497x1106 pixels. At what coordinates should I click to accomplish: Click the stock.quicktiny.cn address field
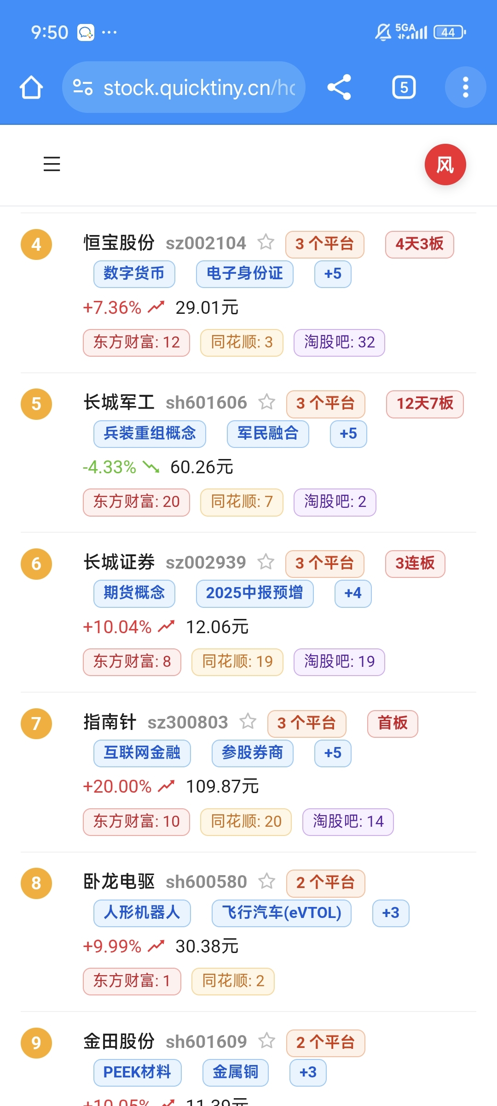pyautogui.click(x=184, y=87)
